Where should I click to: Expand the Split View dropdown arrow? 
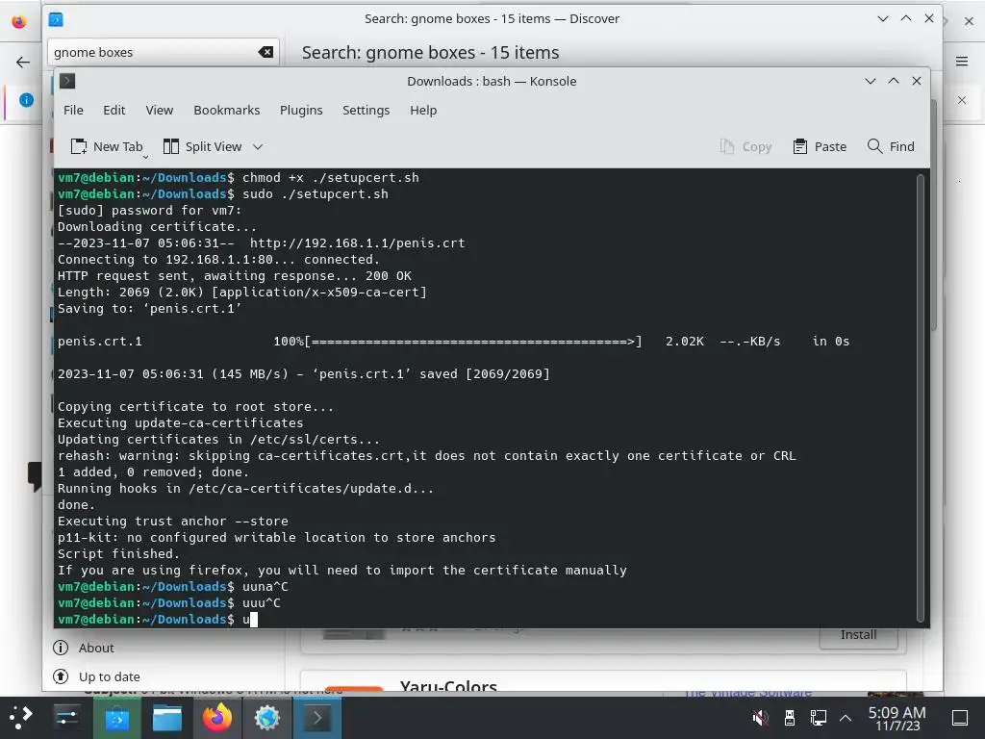258,146
